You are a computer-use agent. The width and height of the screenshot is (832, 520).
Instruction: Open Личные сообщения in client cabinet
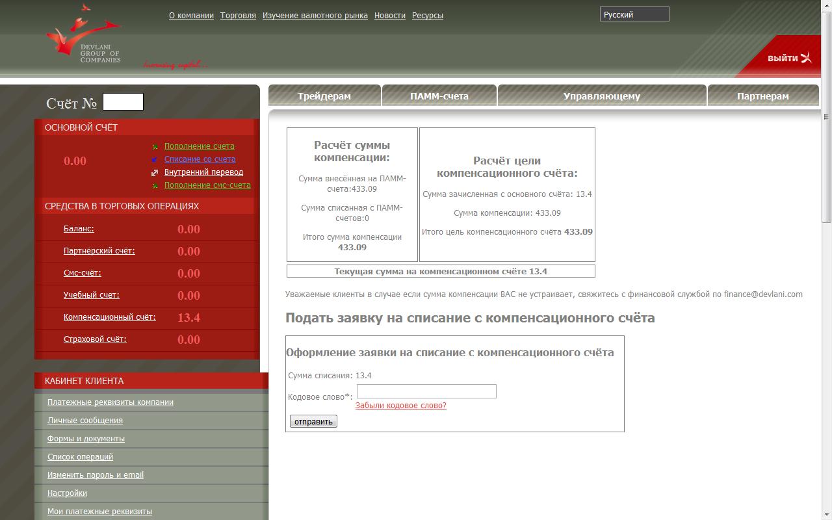point(85,421)
